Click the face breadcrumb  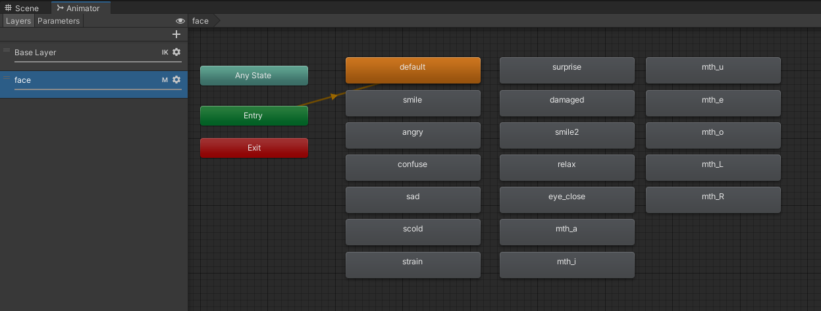(x=201, y=21)
